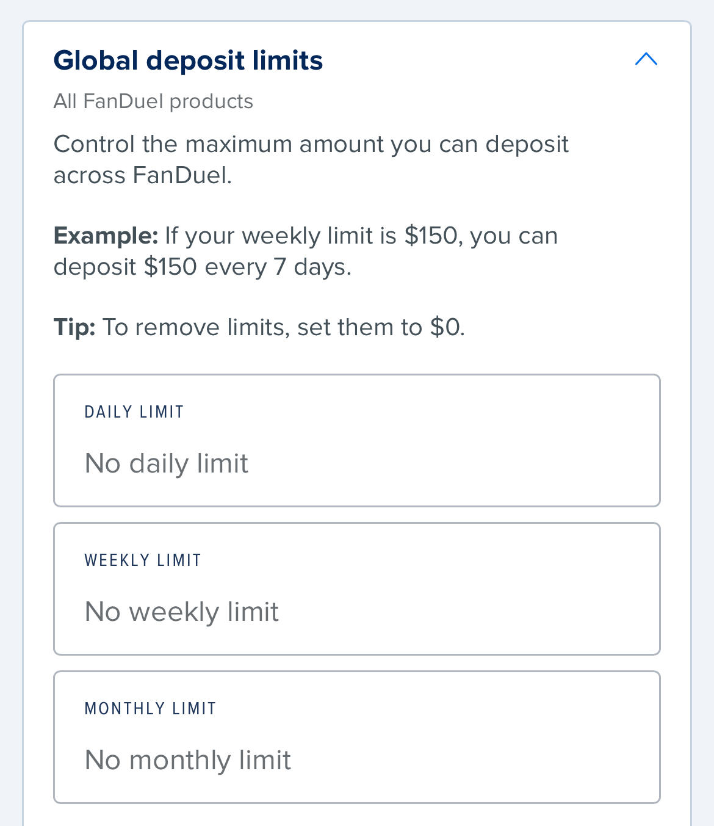Click the 'No weekly limit' placeholder text
Screen dimensions: 714x826
click(x=181, y=612)
